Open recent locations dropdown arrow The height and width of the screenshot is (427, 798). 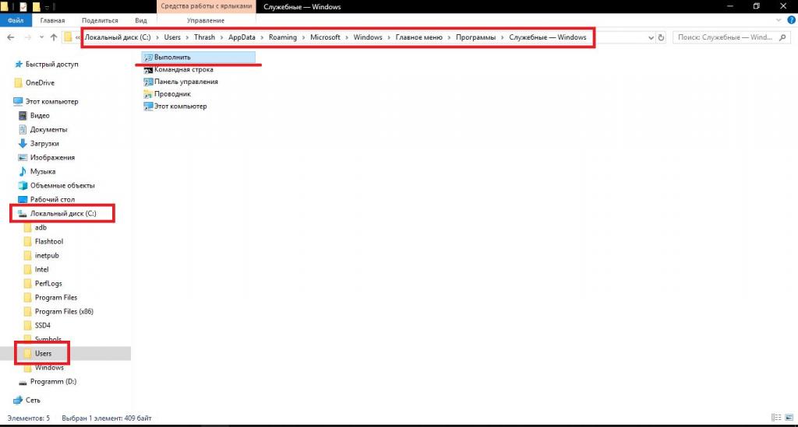tap(42, 37)
